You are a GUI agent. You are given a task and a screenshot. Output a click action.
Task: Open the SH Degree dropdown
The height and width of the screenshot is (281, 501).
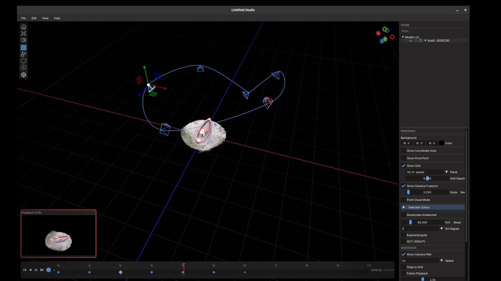coord(422,229)
